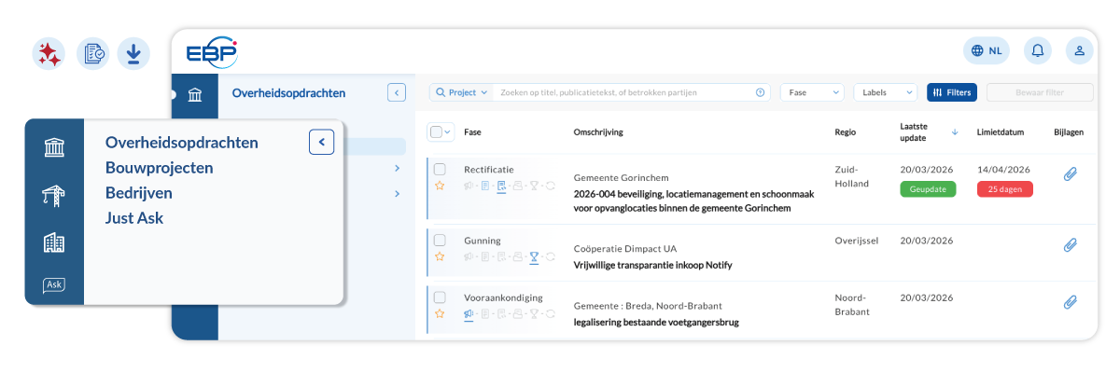Star the Coöperatie Dimpact UA tender
Screen dimensions: 1120x373
[x=440, y=256]
